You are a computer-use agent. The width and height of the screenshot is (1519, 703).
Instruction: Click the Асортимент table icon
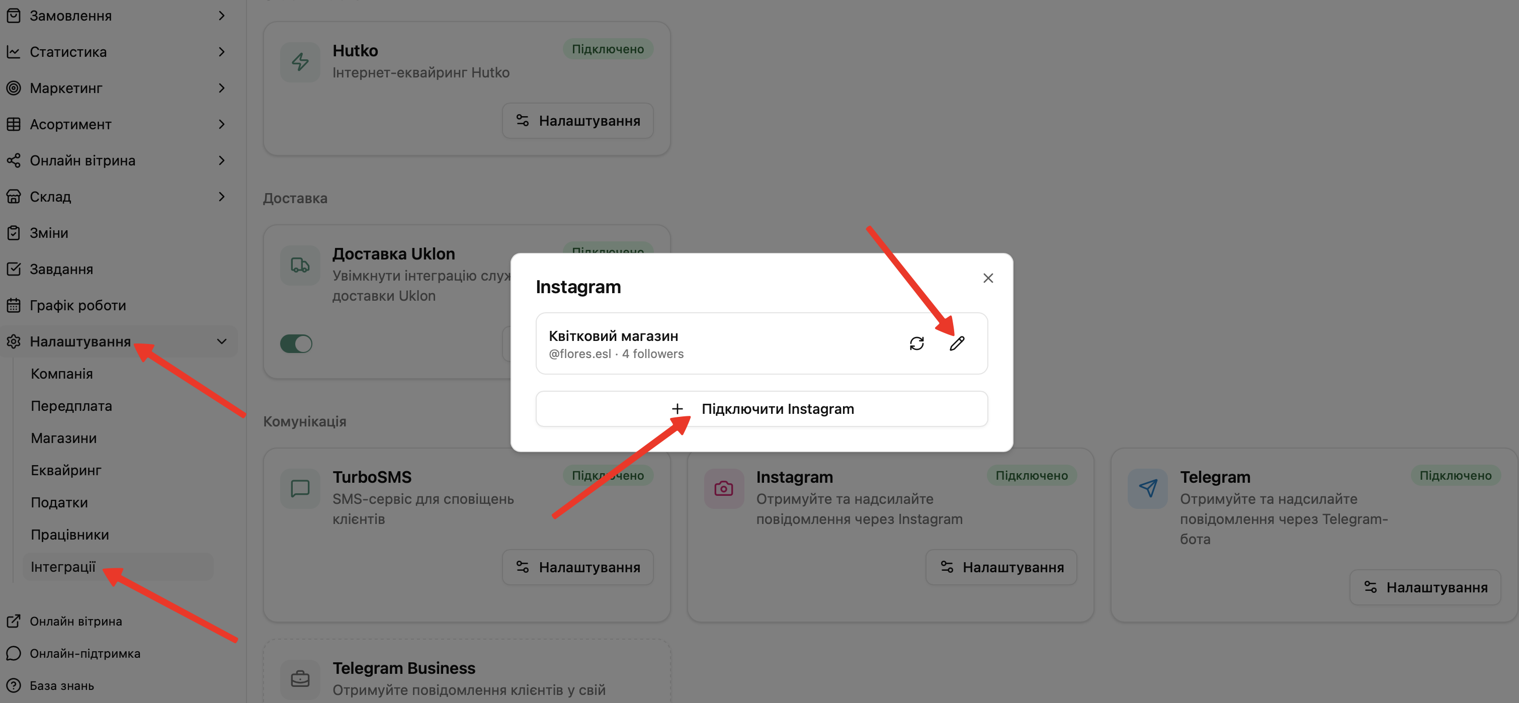[x=14, y=124]
